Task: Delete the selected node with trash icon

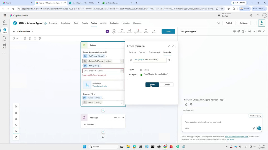Action: pyautogui.click(x=40, y=39)
